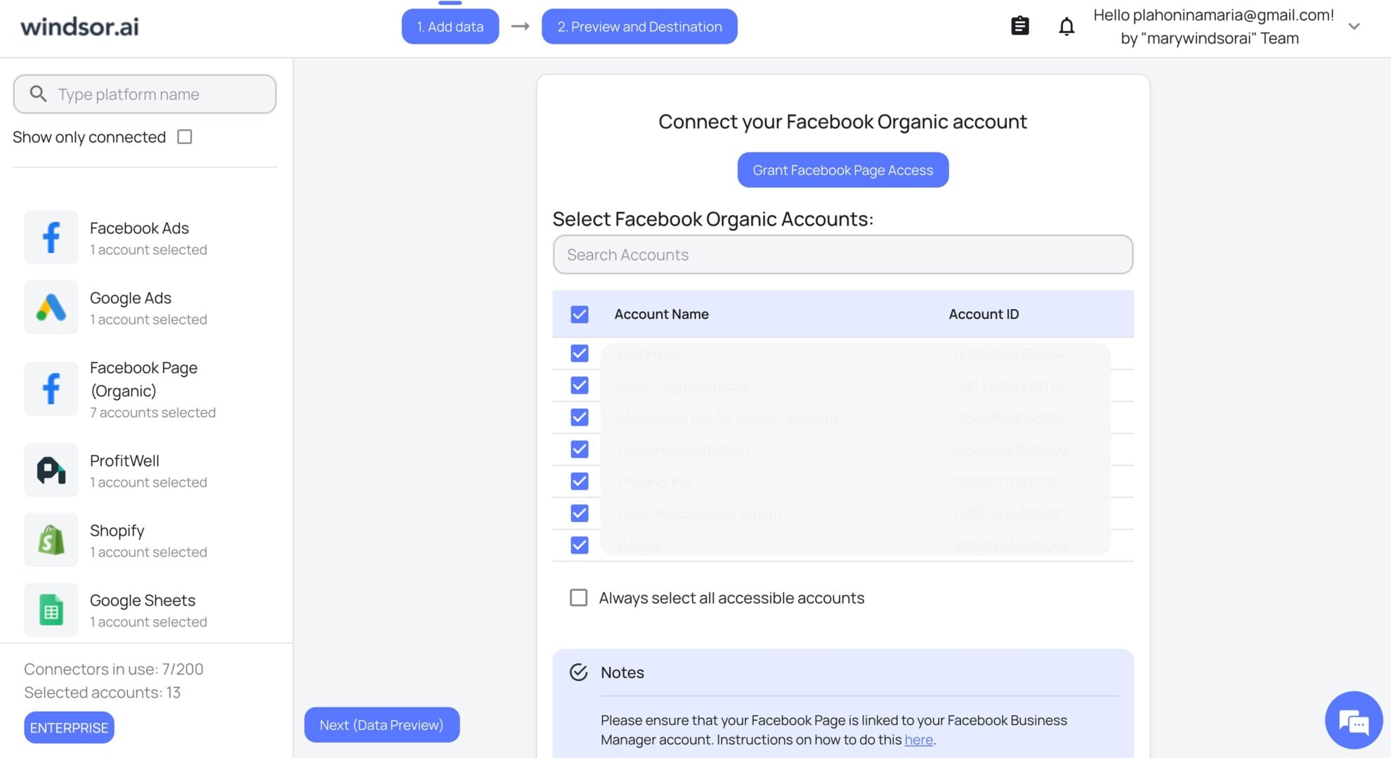Click the 'Selected accounts: 13' text
The image size is (1391, 758).
tap(103, 693)
